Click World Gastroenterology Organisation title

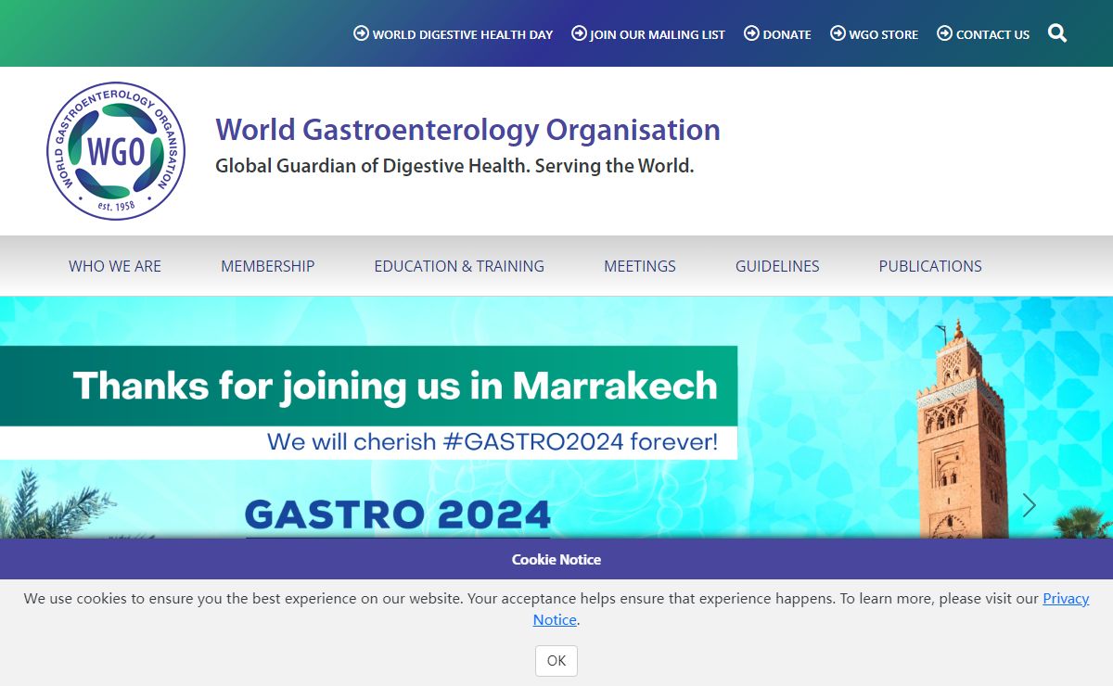click(x=467, y=130)
